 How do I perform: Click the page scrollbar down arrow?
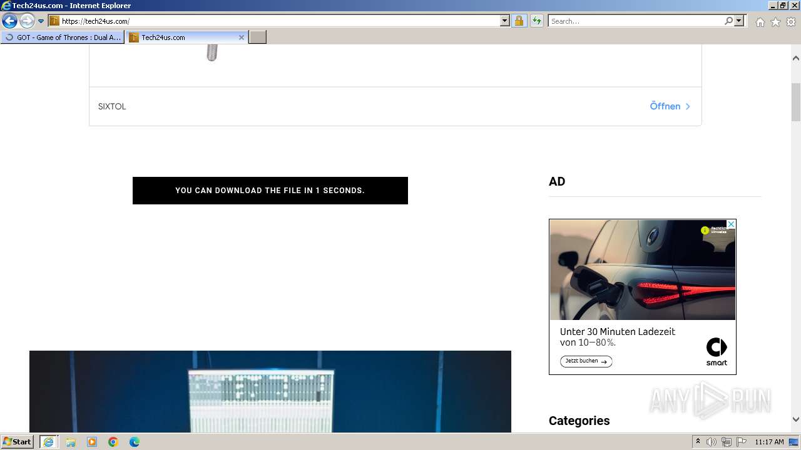click(x=796, y=420)
